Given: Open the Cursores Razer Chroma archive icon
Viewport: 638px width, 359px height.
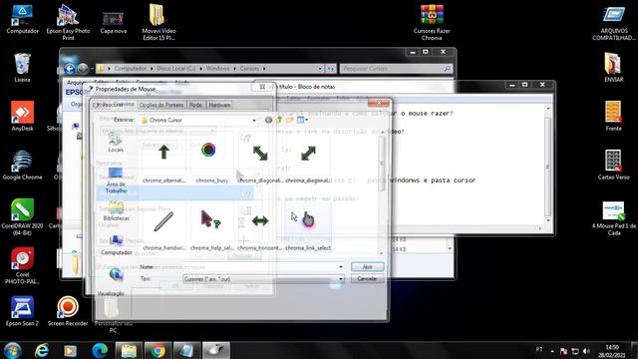Looking at the screenshot, I should (432, 22).
